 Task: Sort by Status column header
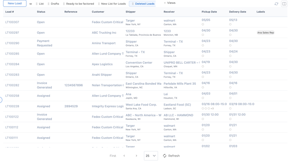(x=41, y=12)
